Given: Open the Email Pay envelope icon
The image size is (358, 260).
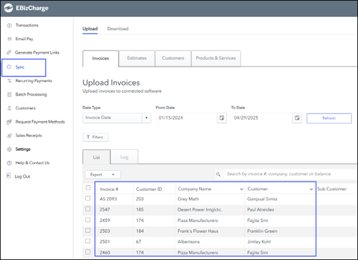Looking at the screenshot, I should point(9,39).
